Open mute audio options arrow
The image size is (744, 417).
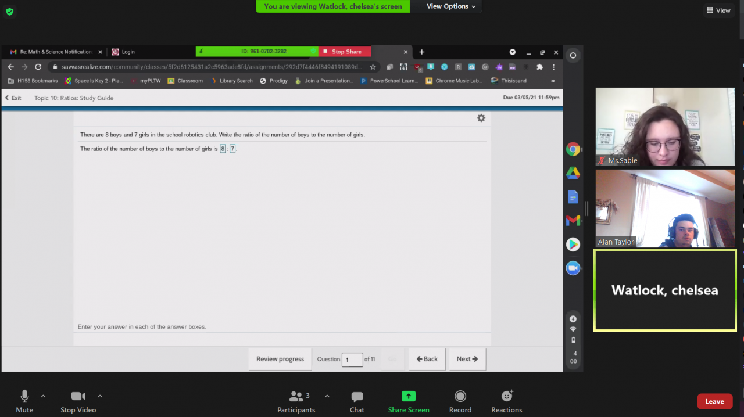[43, 396]
